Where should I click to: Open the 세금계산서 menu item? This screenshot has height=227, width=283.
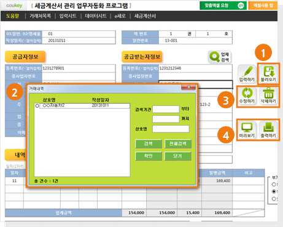[145, 16]
